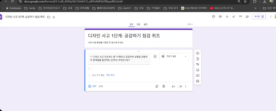Screen dimensions: 276x111
Task: Undo the last change in form header
Action: tap(227, 17)
